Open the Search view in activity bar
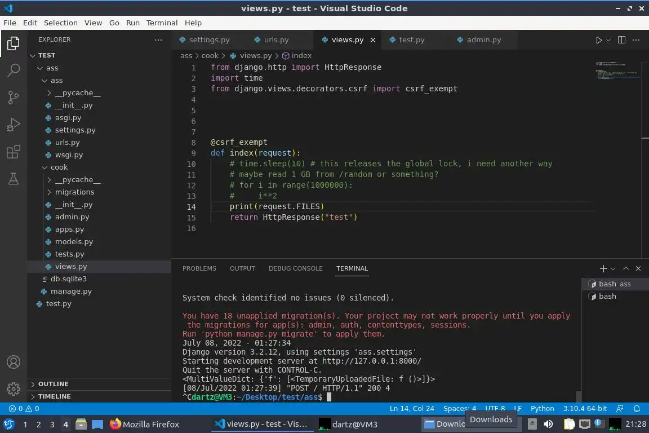Image resolution: width=649 pixels, height=433 pixels. point(14,70)
